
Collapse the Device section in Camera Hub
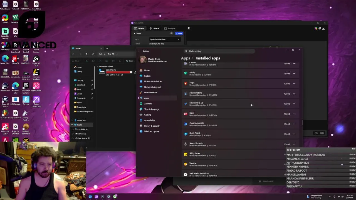(134, 33)
